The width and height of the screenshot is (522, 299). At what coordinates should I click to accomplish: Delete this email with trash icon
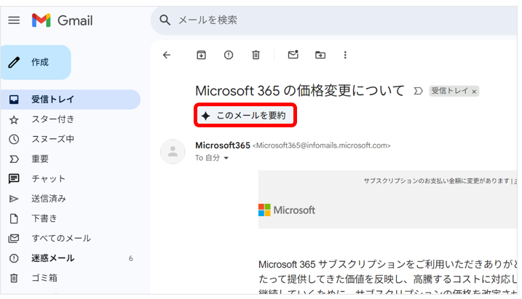coord(256,55)
